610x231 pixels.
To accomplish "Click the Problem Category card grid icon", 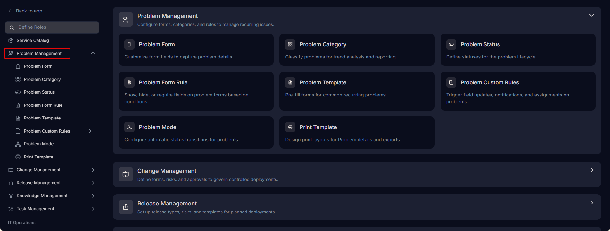I will click(x=290, y=44).
